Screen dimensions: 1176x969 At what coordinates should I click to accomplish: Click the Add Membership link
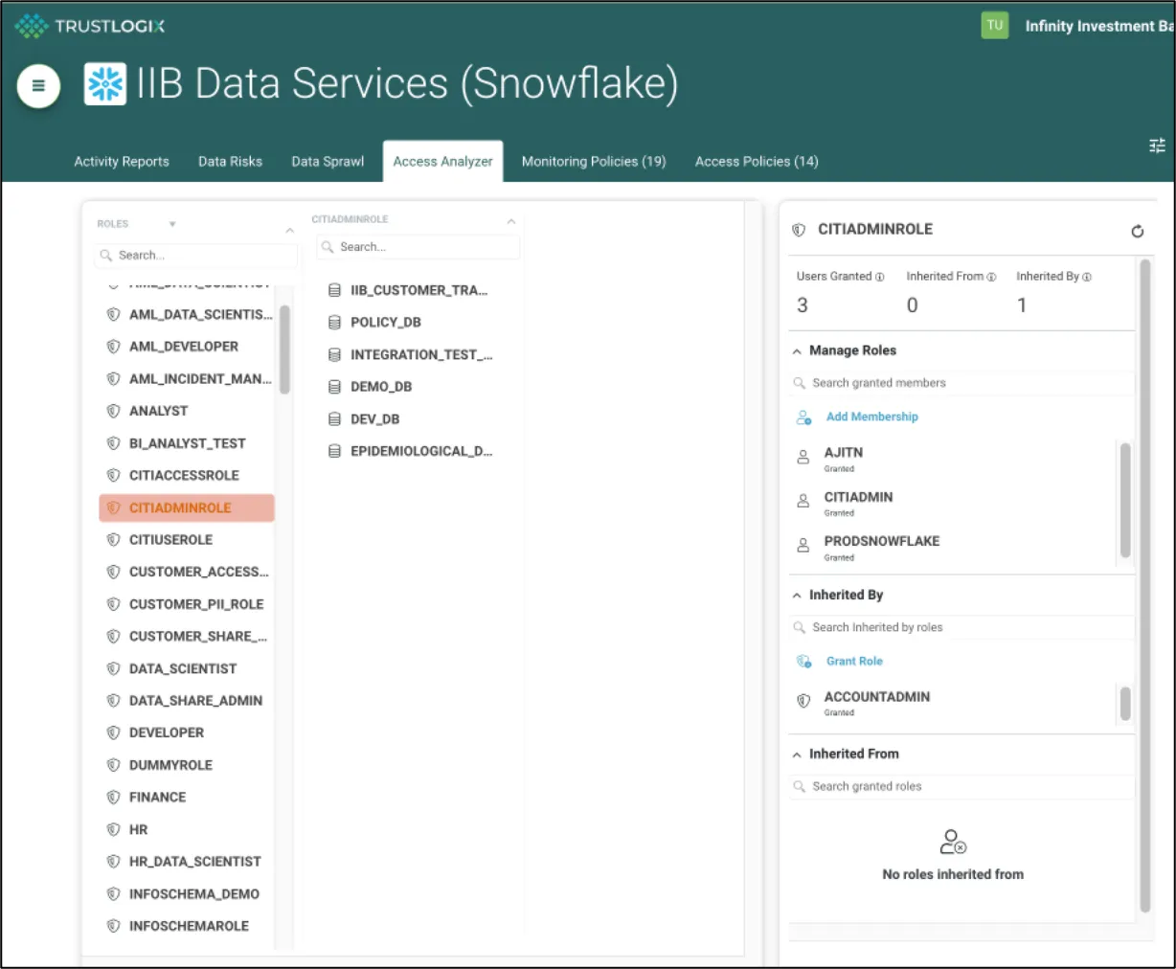pos(871,417)
